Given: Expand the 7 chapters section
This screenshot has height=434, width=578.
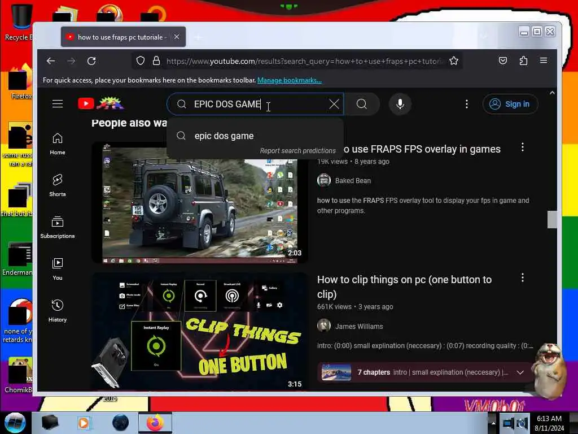Looking at the screenshot, I should point(520,372).
